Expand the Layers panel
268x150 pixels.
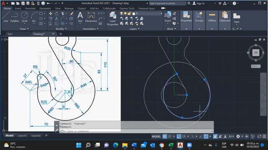point(134,29)
